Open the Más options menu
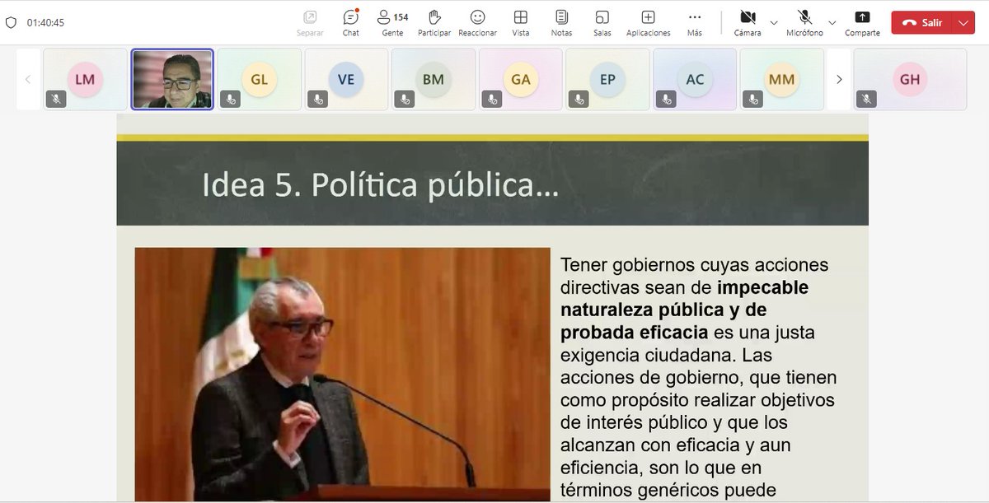989x503 pixels. [x=695, y=22]
